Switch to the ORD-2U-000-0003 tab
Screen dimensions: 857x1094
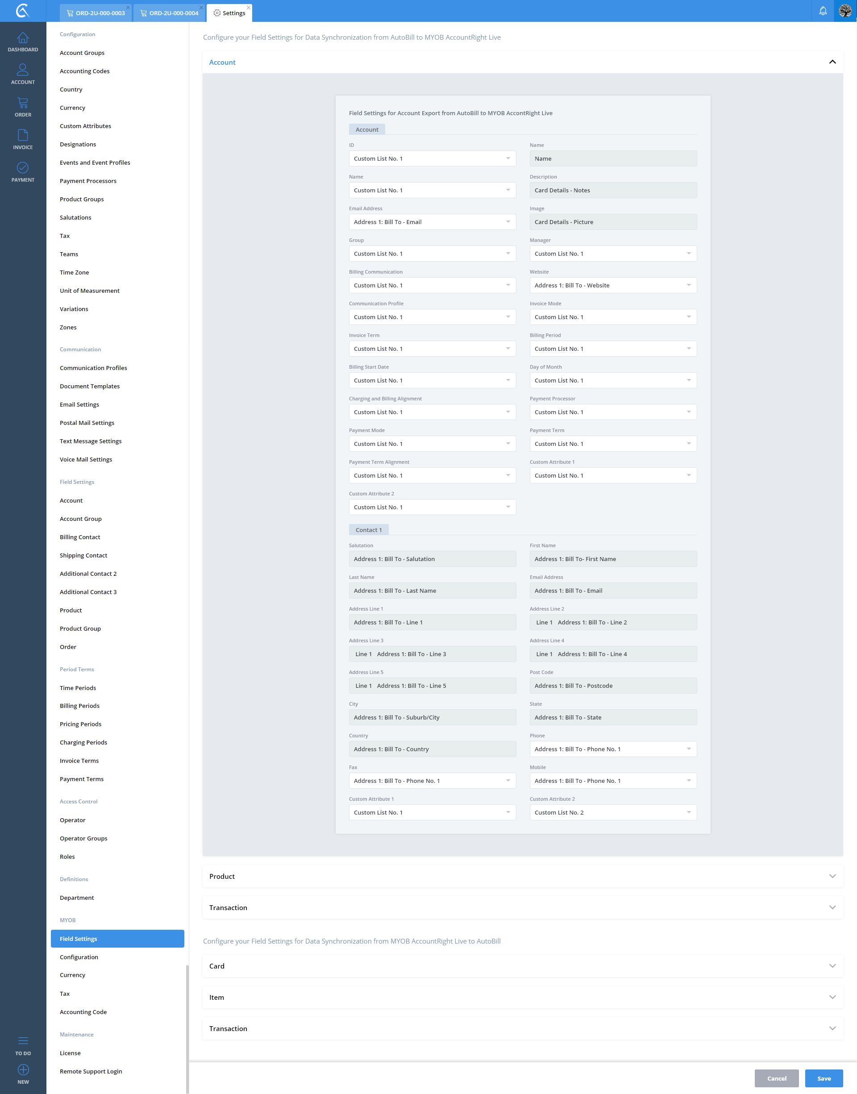[x=96, y=13]
